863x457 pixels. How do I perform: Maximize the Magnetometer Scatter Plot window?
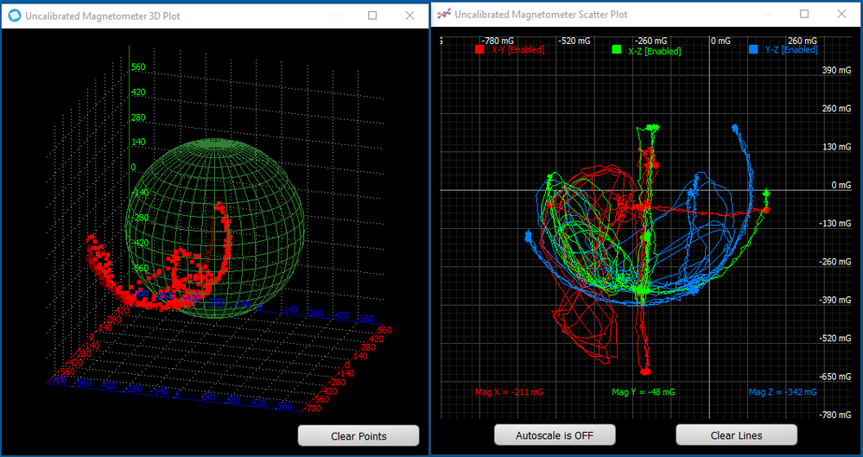click(x=804, y=14)
